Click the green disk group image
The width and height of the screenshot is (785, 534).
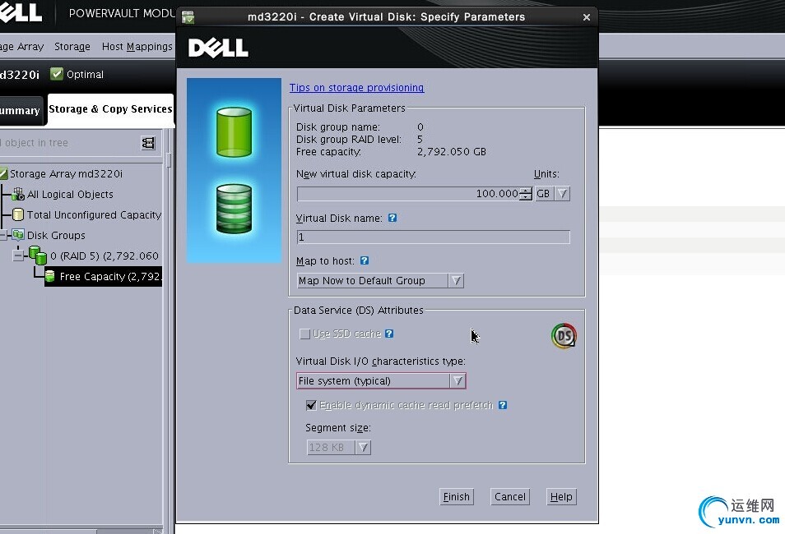tap(234, 132)
